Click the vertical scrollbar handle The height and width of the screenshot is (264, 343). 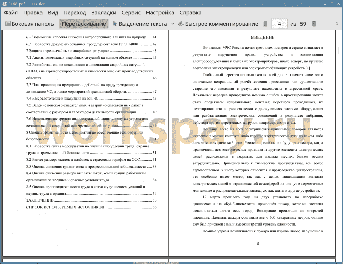pos(339,51)
